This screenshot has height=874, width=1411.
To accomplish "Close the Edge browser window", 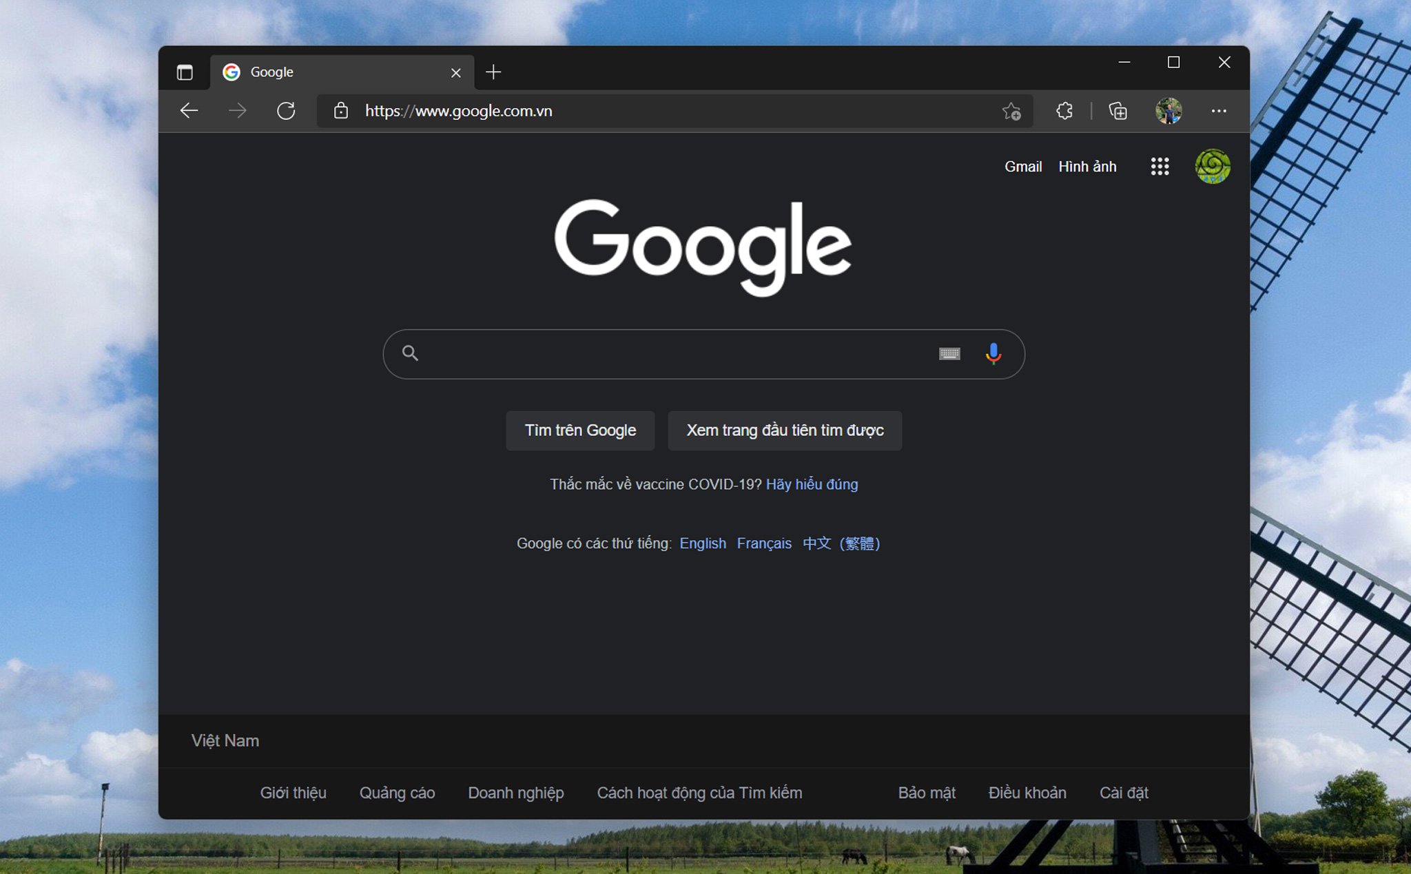I will pyautogui.click(x=1224, y=62).
